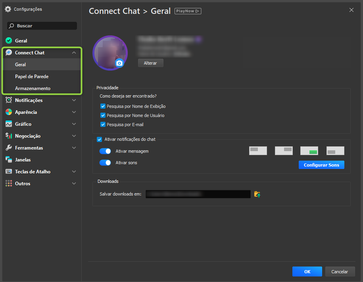Open the downloads folder browse icon
The height and width of the screenshot is (282, 363).
click(257, 194)
